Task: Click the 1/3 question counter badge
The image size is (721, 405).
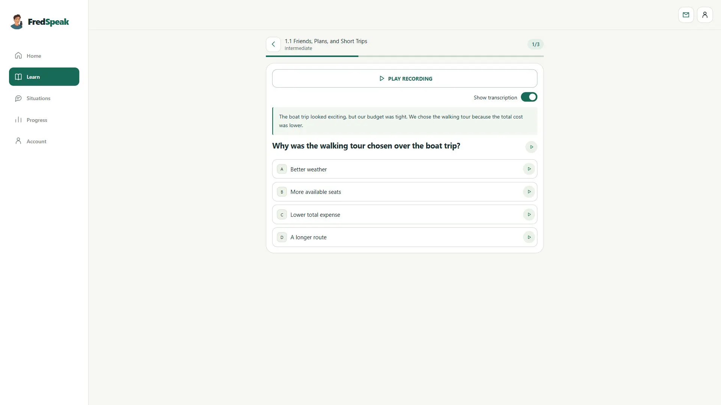Action: 535,44
